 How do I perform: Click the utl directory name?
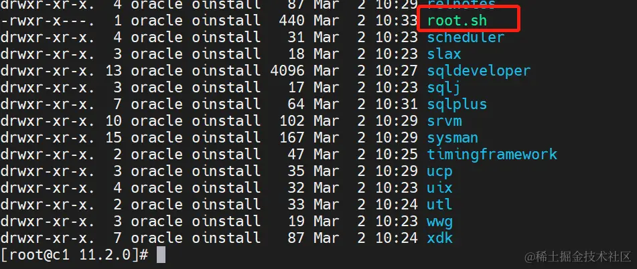click(439, 205)
